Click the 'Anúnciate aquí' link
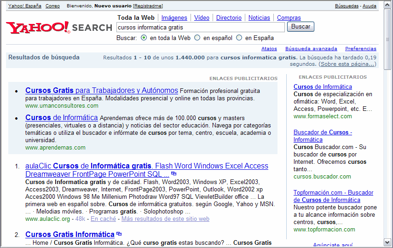This screenshot has width=393, height=248. [333, 245]
